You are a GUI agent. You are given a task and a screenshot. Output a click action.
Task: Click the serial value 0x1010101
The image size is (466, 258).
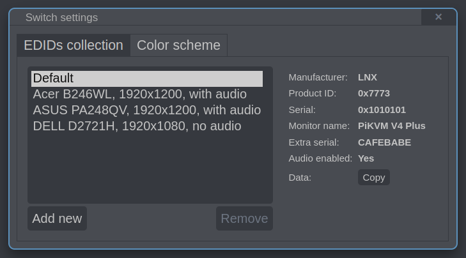[x=382, y=110]
